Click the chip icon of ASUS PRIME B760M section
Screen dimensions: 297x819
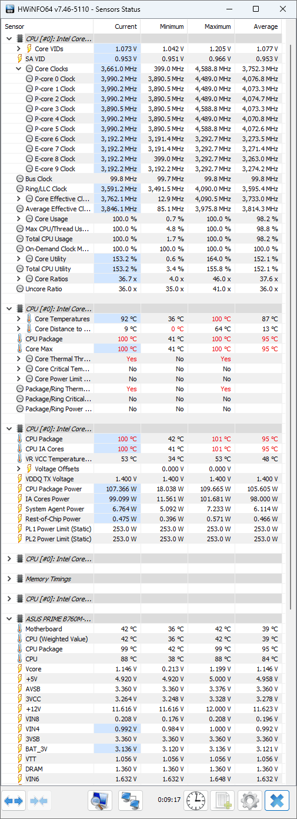click(21, 619)
